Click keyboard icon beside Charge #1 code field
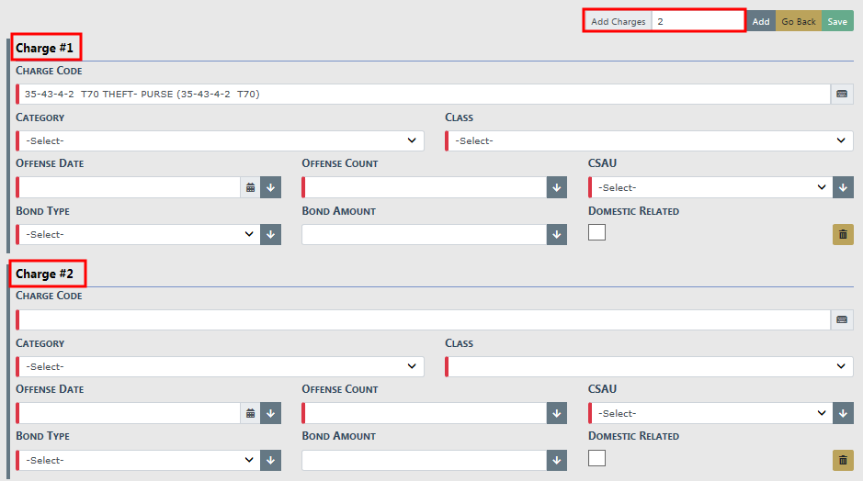863x481 pixels. point(842,94)
